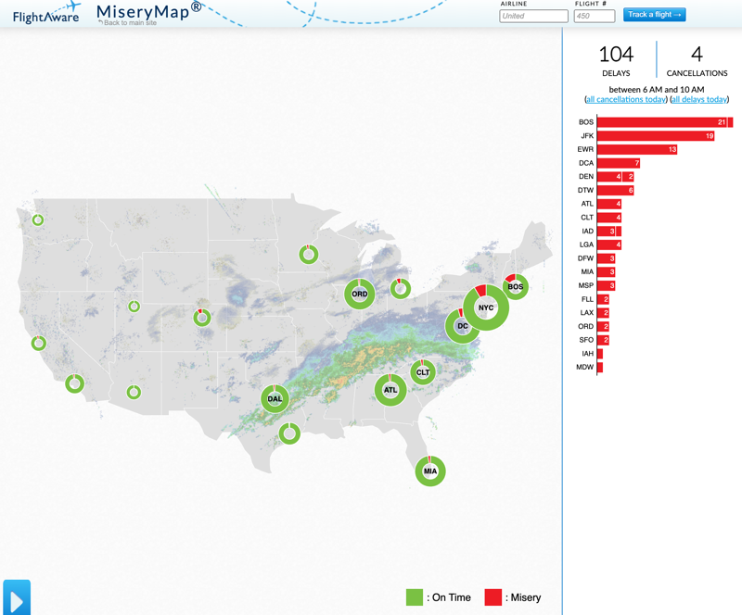This screenshot has height=615, width=742.
Task: Click the BOS bar showing 21 delays
Action: [662, 122]
